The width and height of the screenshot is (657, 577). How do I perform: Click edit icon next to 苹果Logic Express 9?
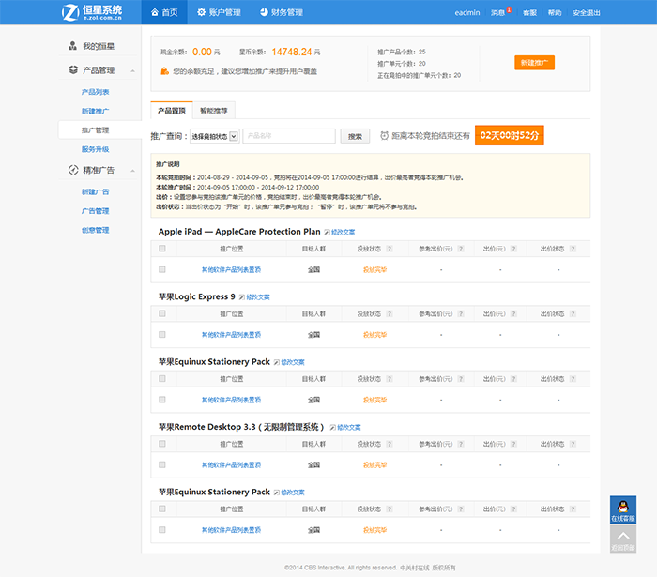point(242,296)
